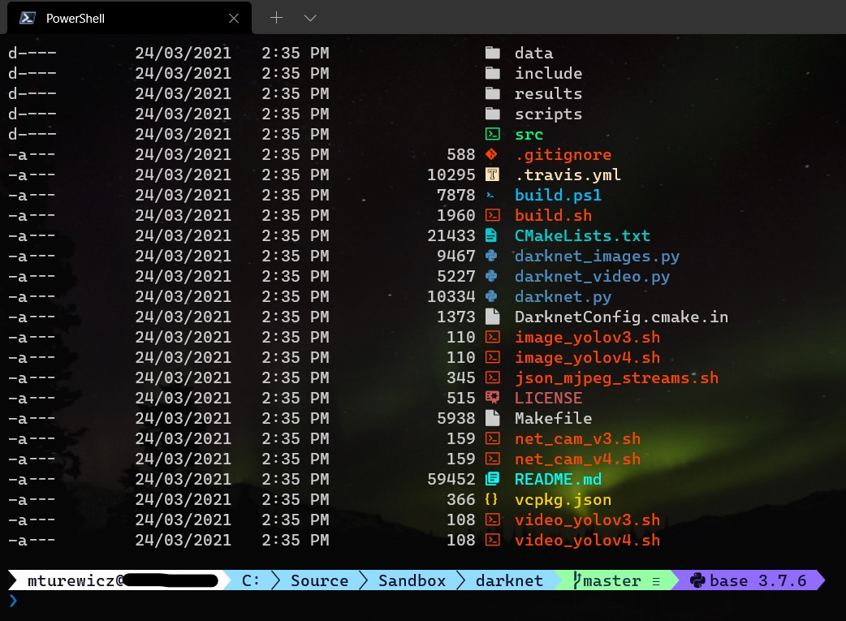Click the data folder icon
846x621 pixels.
point(492,53)
